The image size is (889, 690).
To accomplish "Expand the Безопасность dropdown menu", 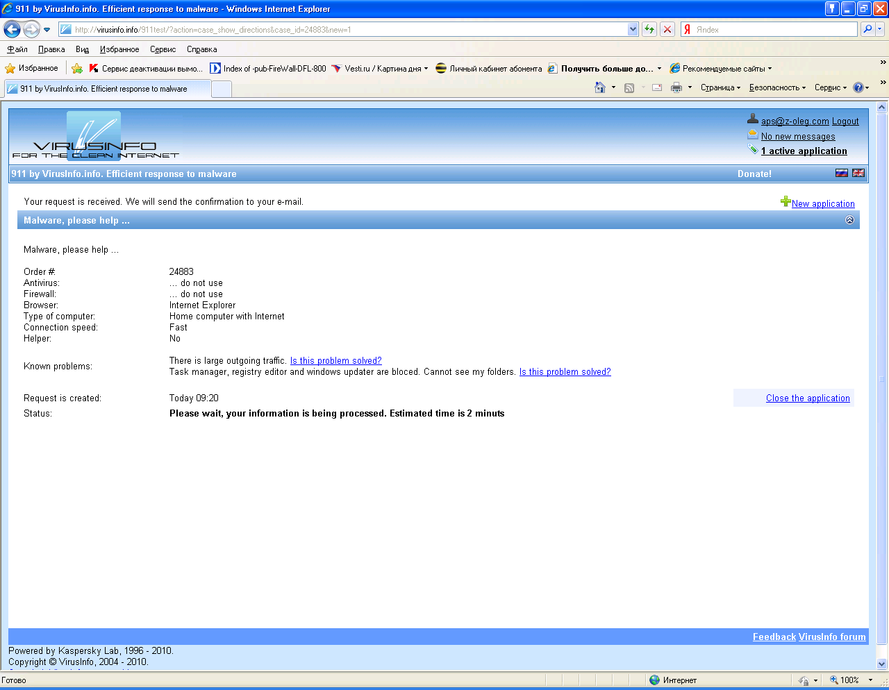I will [777, 87].
